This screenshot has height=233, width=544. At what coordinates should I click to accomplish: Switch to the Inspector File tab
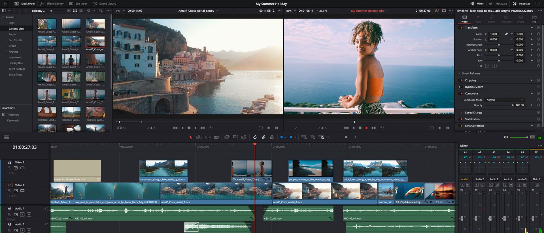point(534,19)
